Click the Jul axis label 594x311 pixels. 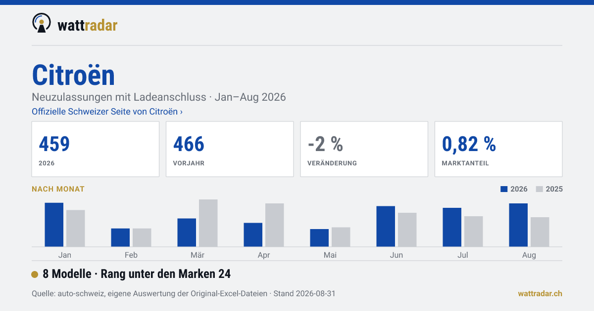pos(463,255)
